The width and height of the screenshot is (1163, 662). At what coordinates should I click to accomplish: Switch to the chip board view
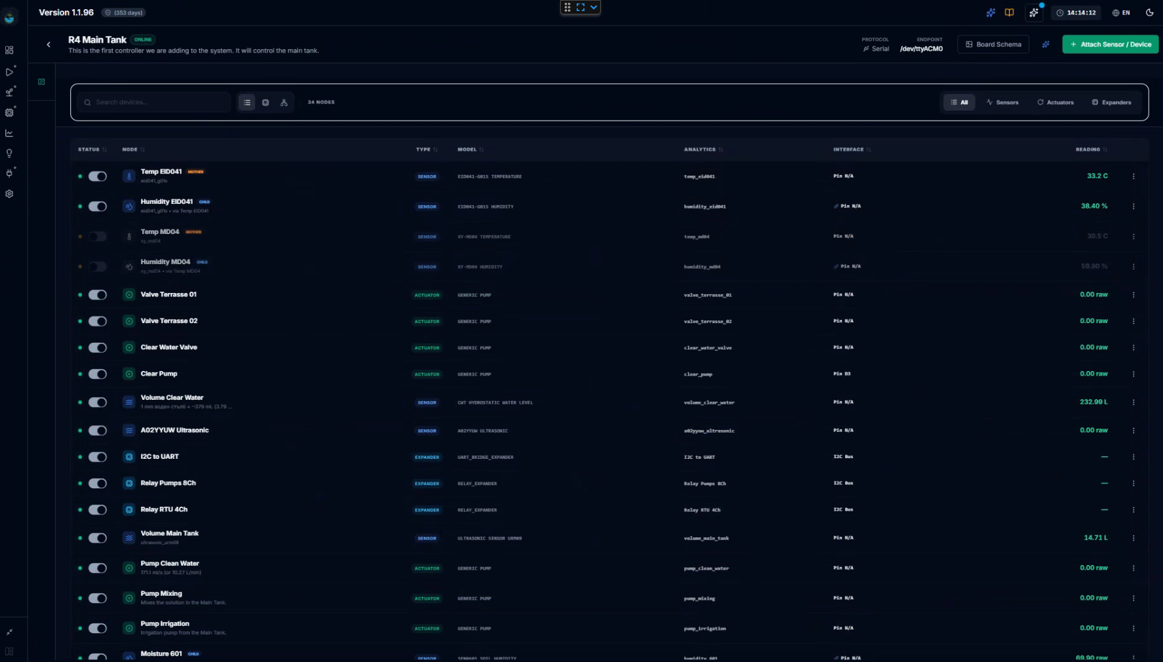[x=265, y=102]
